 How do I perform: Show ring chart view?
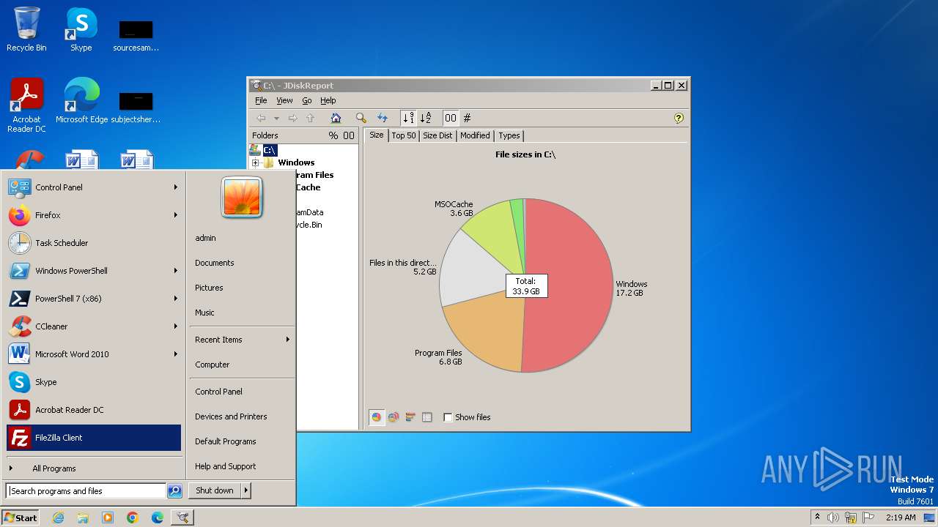click(x=394, y=417)
